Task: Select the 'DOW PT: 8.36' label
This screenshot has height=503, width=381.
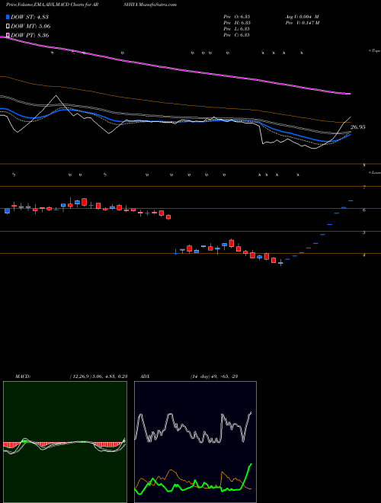Action: pyautogui.click(x=30, y=35)
